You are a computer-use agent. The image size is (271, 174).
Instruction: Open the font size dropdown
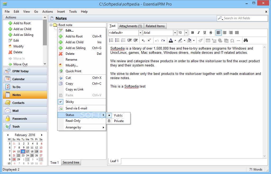click(x=186, y=33)
